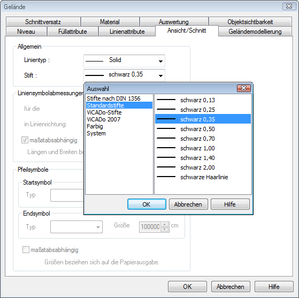Click Abbrechen in the Auswahl dialog
This screenshot has width=299, height=298.
[188, 204]
